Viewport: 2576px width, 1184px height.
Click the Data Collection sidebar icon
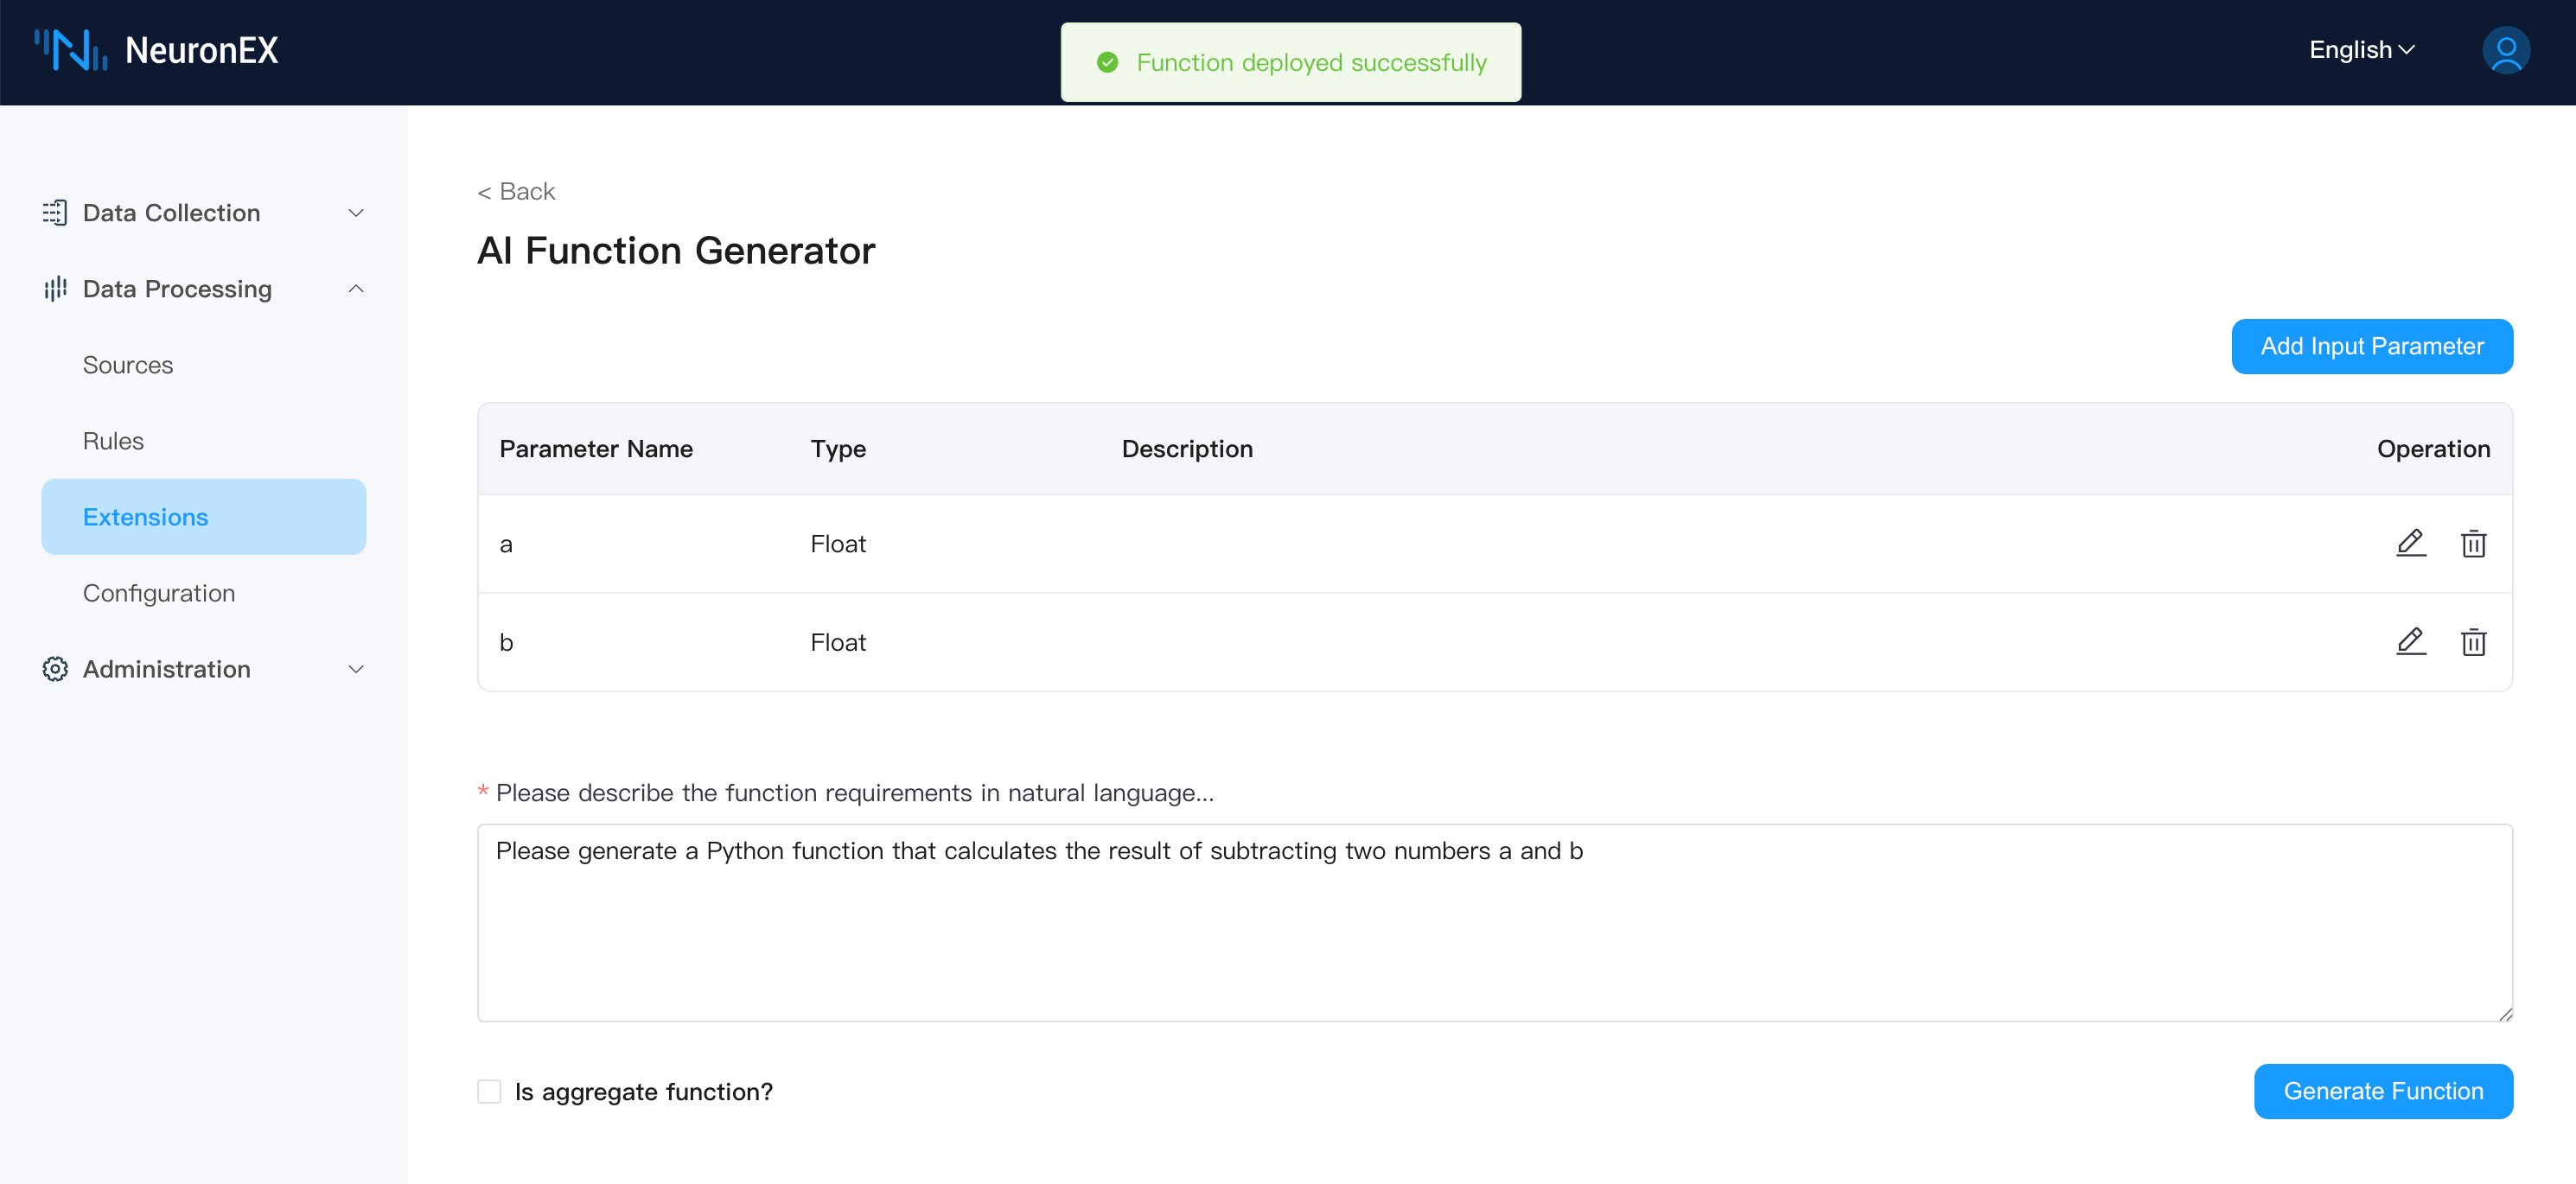pyautogui.click(x=55, y=213)
